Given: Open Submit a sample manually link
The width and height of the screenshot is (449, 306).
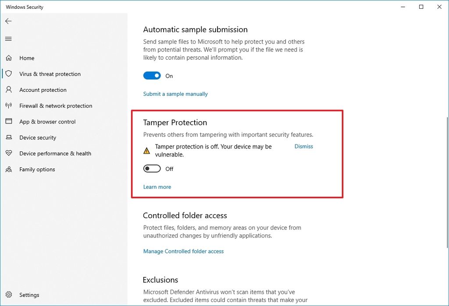Looking at the screenshot, I should 175,94.
